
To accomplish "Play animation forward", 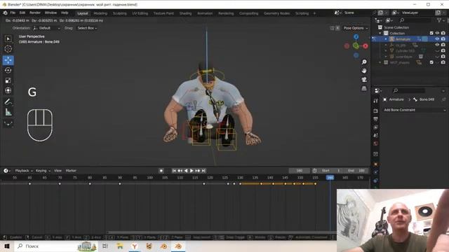I will 192,171.
